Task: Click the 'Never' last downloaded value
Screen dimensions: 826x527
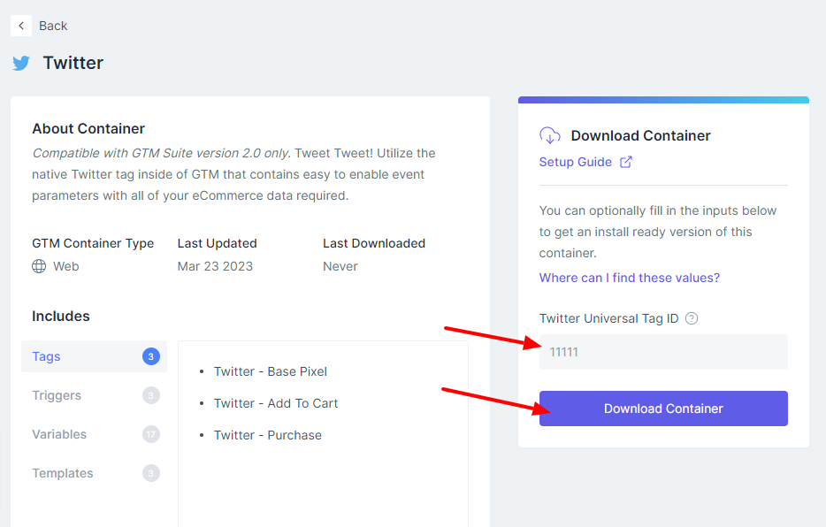Action: pyautogui.click(x=340, y=266)
